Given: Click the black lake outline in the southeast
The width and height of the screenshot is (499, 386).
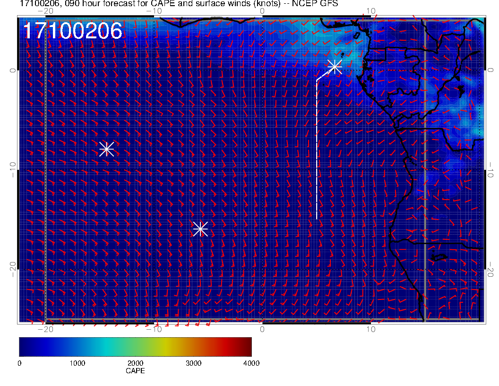Looking at the screenshot, I should (439, 258).
